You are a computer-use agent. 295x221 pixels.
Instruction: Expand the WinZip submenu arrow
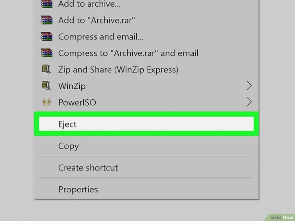[249, 86]
